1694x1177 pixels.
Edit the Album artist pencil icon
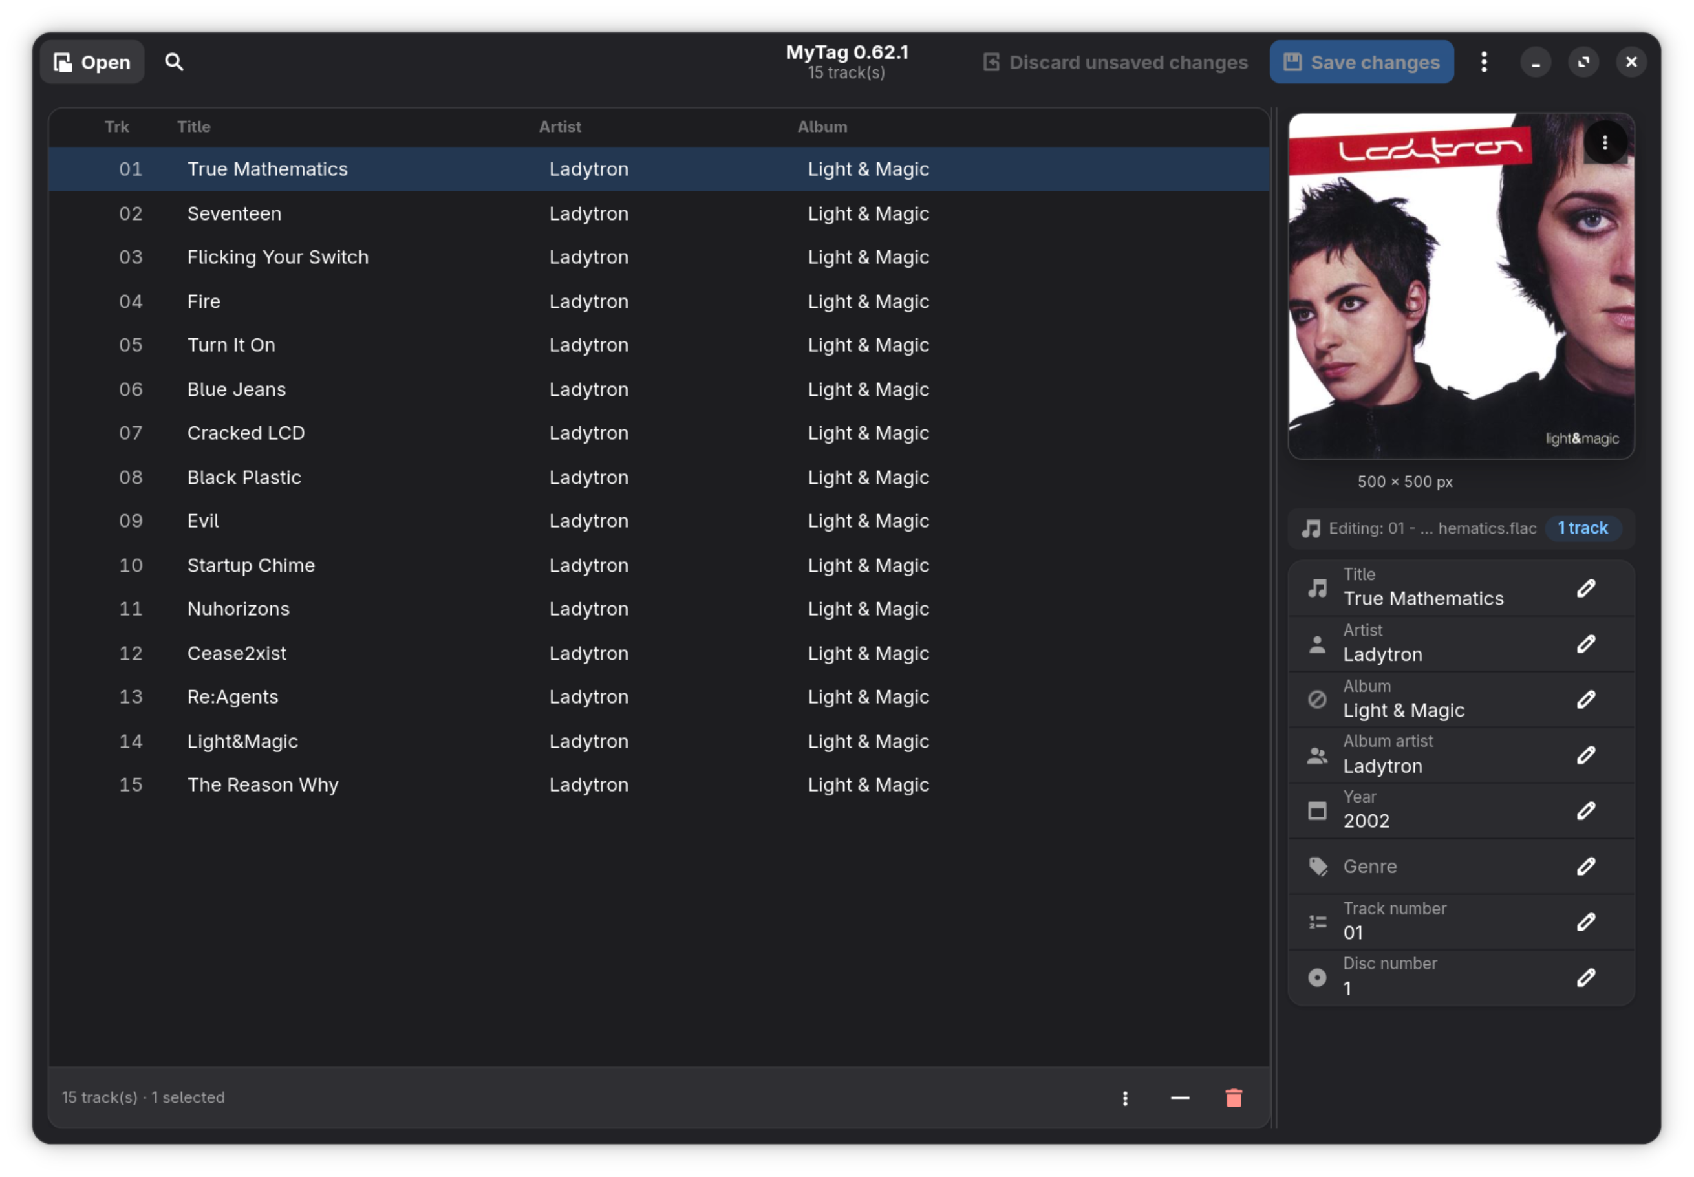click(1585, 755)
